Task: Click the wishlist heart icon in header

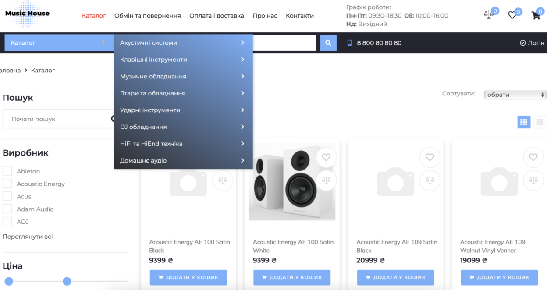Action: click(x=512, y=15)
